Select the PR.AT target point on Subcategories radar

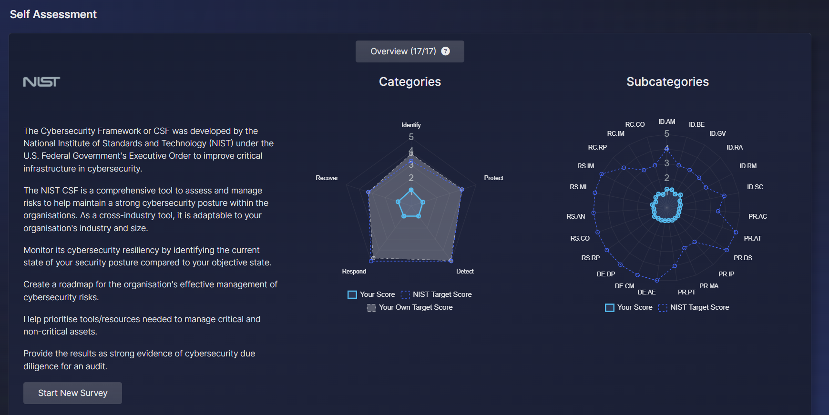(736, 233)
